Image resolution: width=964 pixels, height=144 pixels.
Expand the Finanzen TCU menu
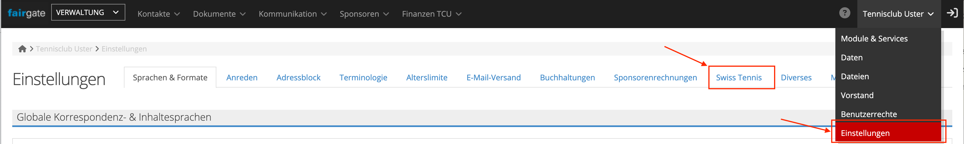[x=431, y=14]
